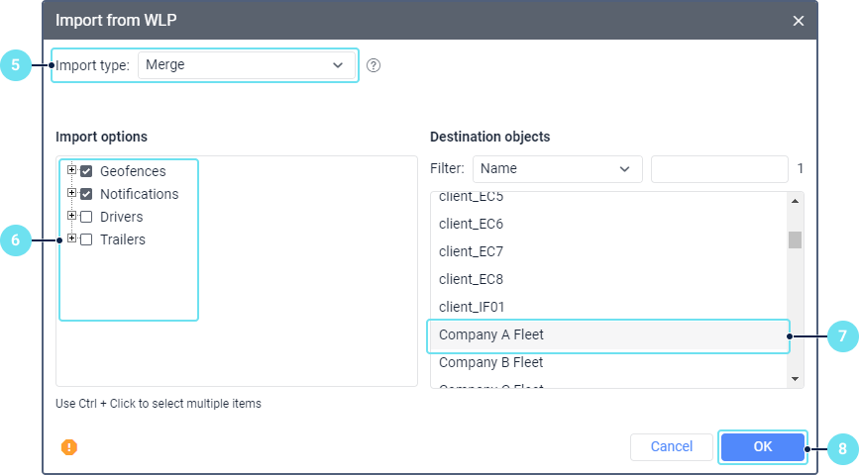Open the Filter Name dropdown
Viewport: 859px width, 475px height.
(x=557, y=169)
